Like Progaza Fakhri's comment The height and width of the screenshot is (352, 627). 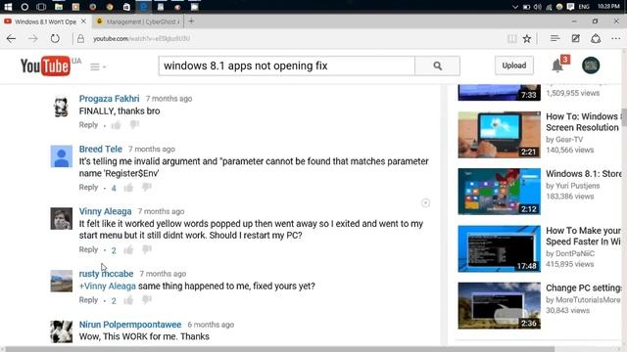tap(116, 125)
